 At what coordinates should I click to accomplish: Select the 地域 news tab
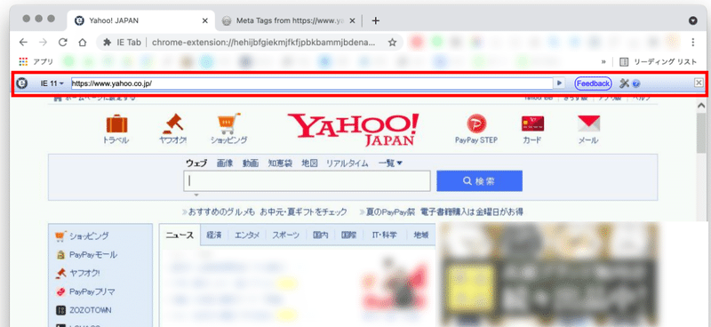420,235
